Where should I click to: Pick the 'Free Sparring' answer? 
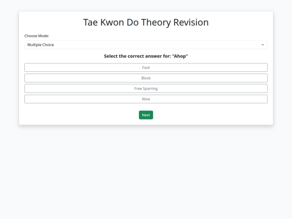click(146, 89)
